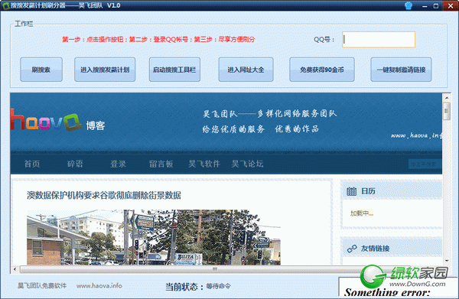Click the 刷搜索 button
Image resolution: width=459 pixels, height=299 pixels.
point(41,70)
